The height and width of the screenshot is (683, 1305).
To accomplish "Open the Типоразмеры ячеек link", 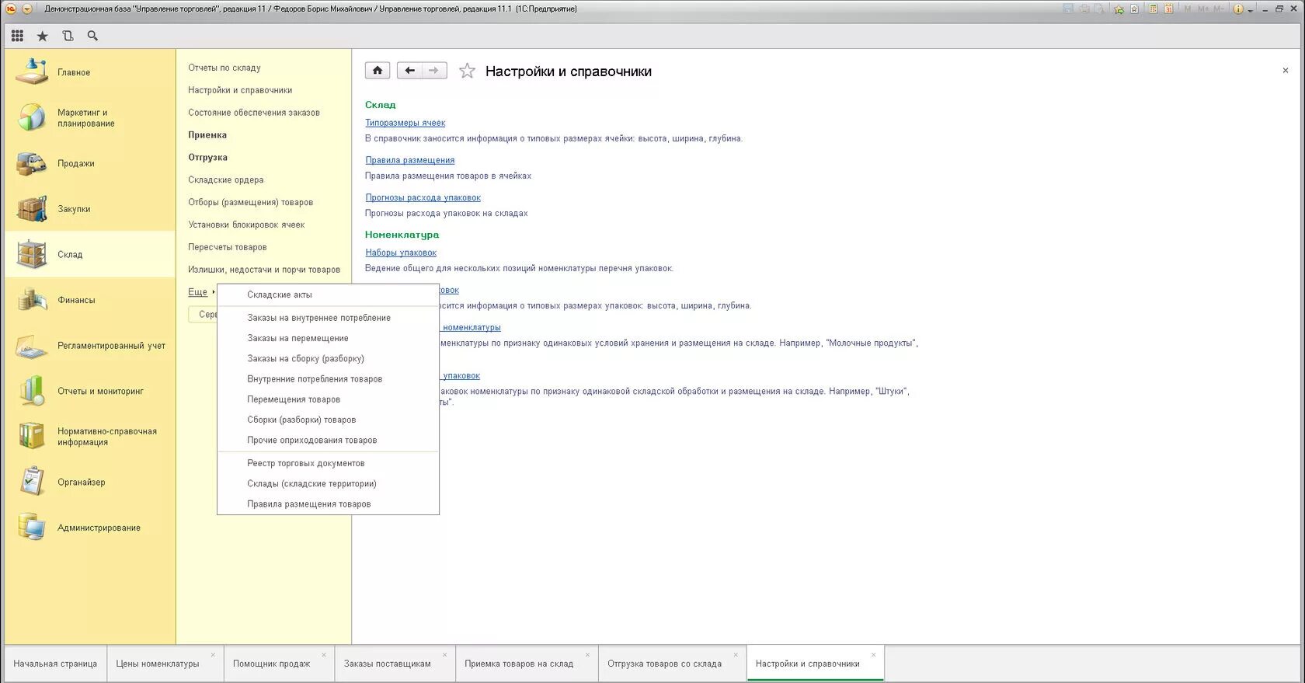I will [405, 123].
